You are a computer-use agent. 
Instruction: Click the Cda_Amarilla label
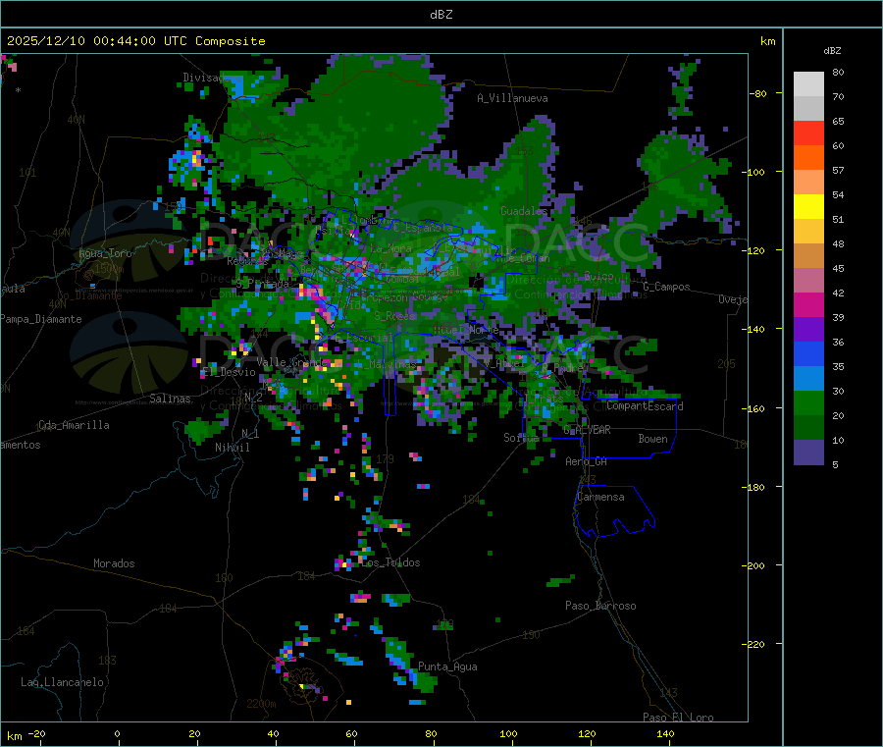(x=74, y=425)
